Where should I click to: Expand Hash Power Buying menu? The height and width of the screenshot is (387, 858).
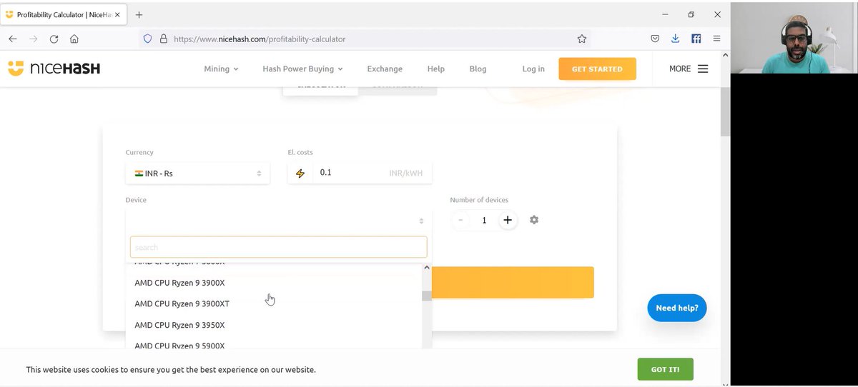coord(302,69)
